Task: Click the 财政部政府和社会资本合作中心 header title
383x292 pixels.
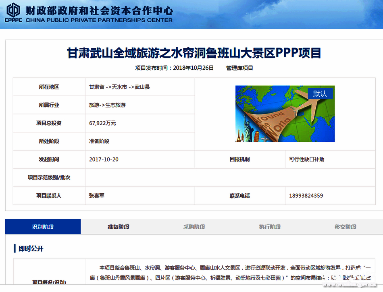Action: coord(99,10)
